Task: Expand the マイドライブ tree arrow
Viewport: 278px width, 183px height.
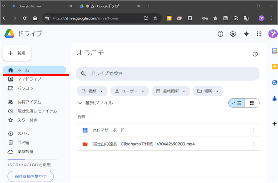Action: pos(6,79)
